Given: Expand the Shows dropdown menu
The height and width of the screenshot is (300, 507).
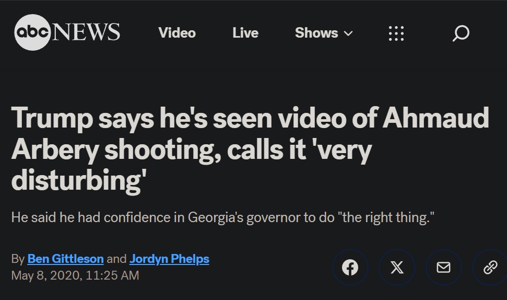Looking at the screenshot, I should click(x=316, y=33).
